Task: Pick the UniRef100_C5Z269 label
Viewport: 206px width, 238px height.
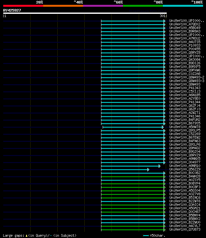Action: point(185,134)
